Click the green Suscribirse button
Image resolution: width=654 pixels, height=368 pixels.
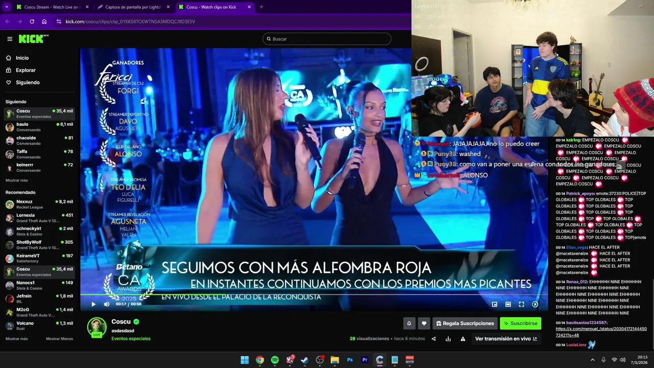[x=520, y=323]
